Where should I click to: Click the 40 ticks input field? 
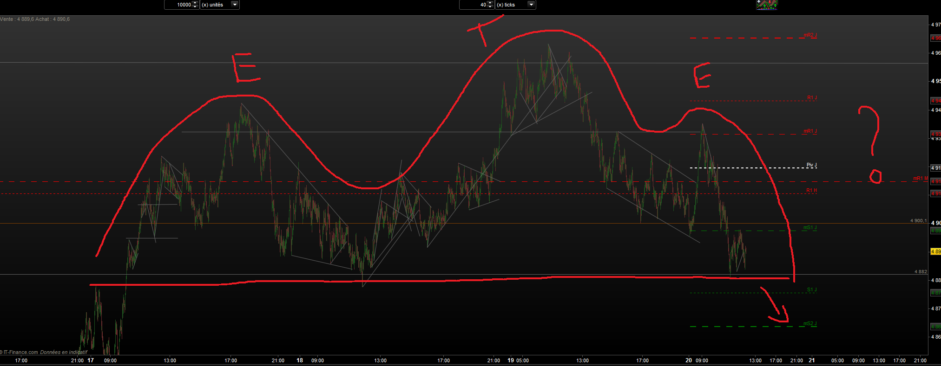(474, 5)
